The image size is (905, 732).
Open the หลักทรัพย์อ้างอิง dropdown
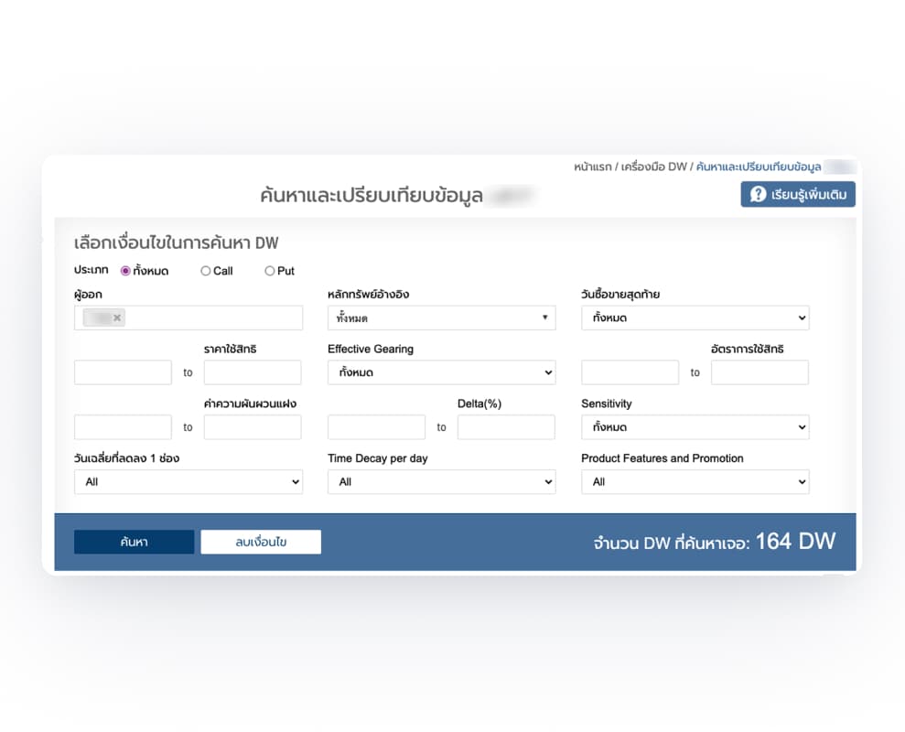pyautogui.click(x=441, y=318)
